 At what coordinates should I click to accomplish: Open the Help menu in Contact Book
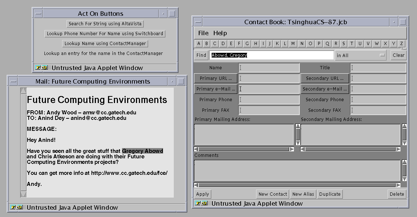pos(220,33)
